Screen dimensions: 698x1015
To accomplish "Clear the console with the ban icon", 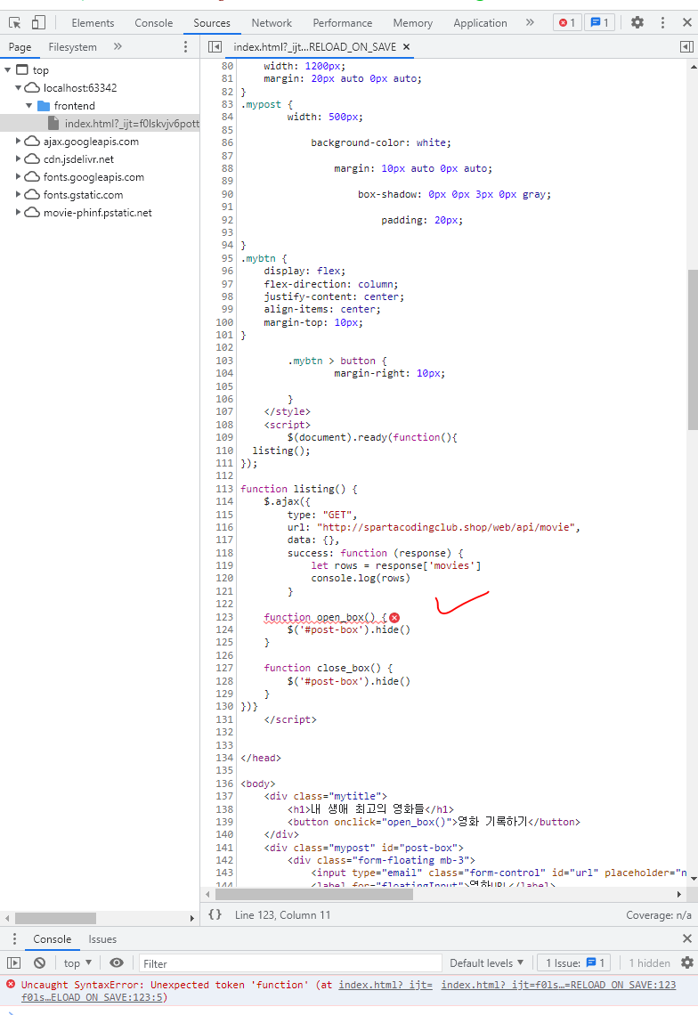I will click(x=39, y=963).
